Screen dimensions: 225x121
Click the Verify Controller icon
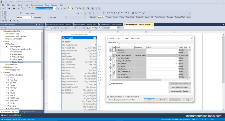click(80, 8)
